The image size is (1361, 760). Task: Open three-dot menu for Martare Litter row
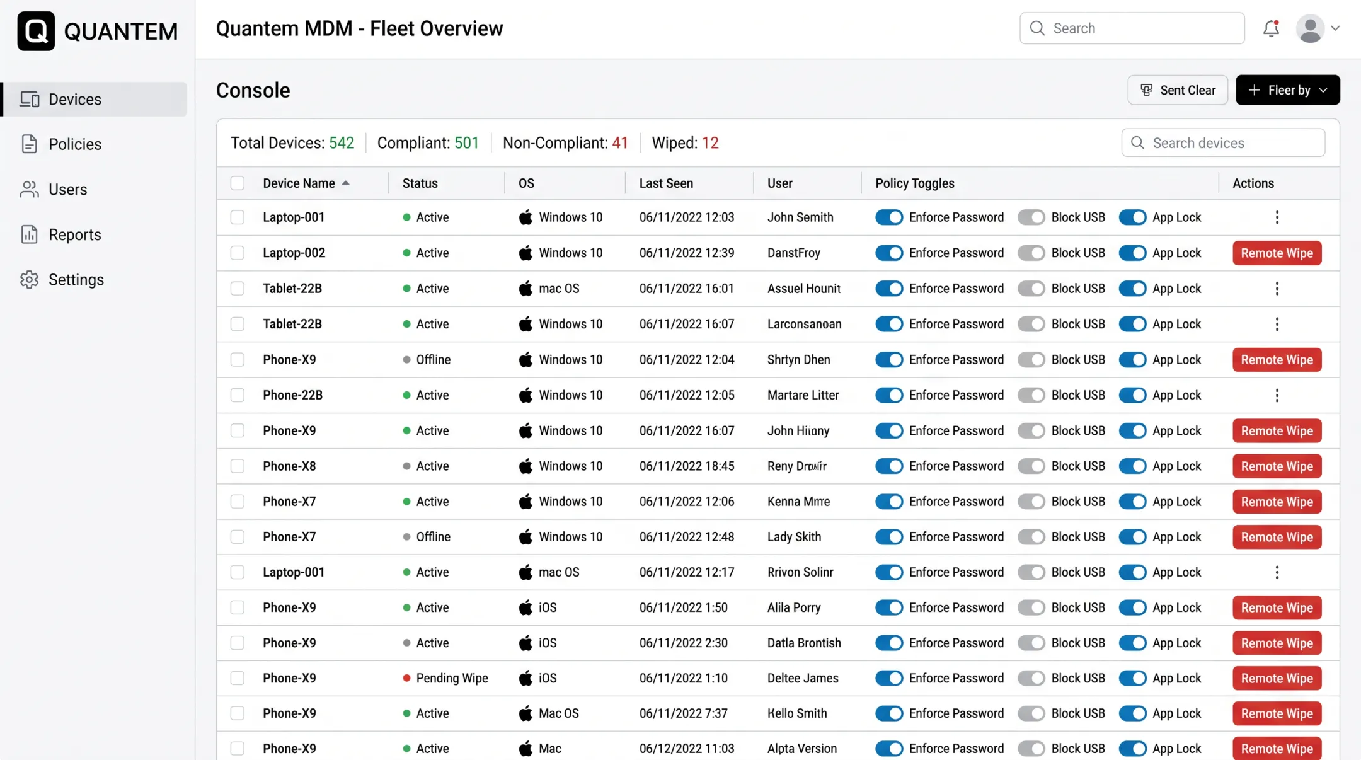(1277, 395)
